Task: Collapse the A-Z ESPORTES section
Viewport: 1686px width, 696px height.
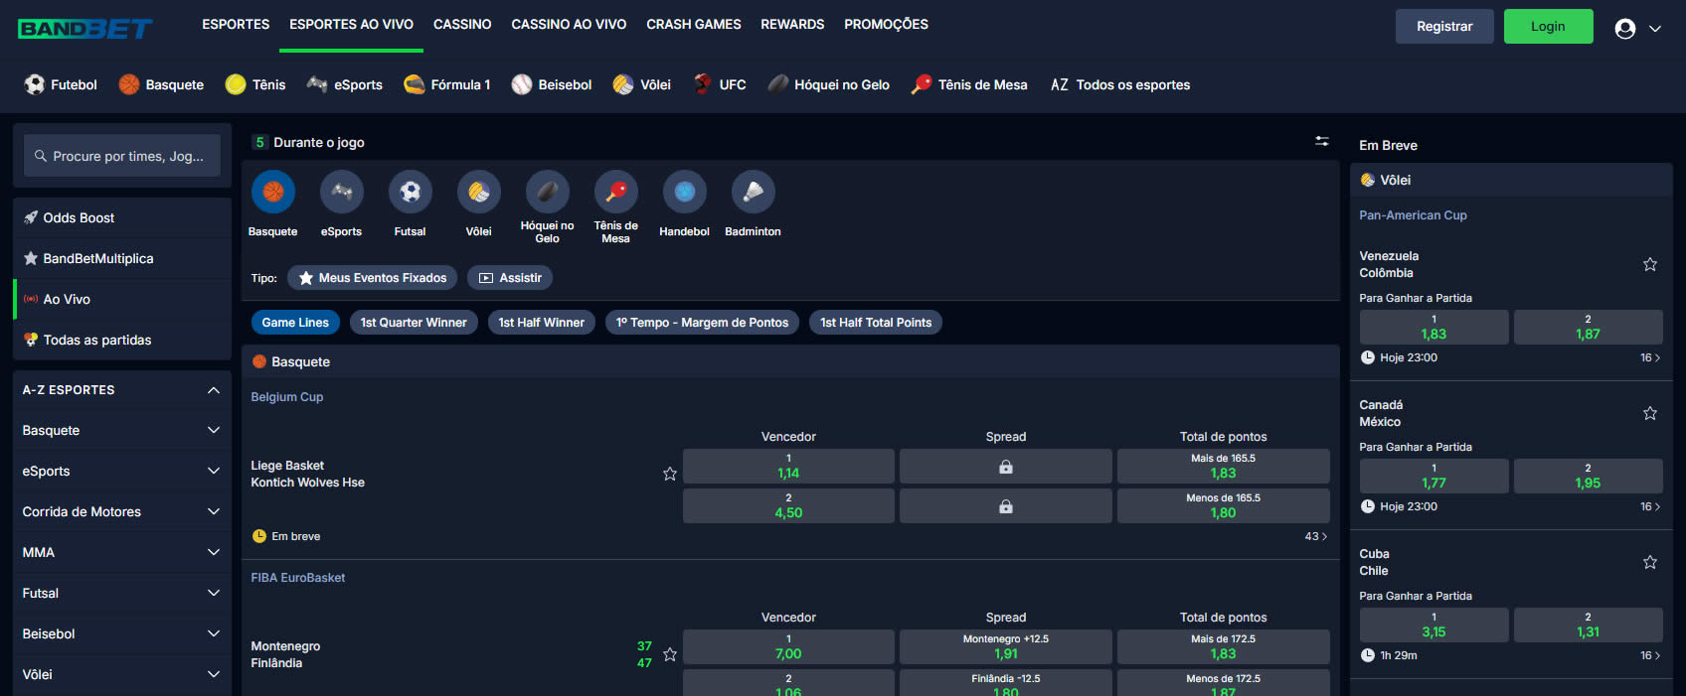Action: coord(122,390)
